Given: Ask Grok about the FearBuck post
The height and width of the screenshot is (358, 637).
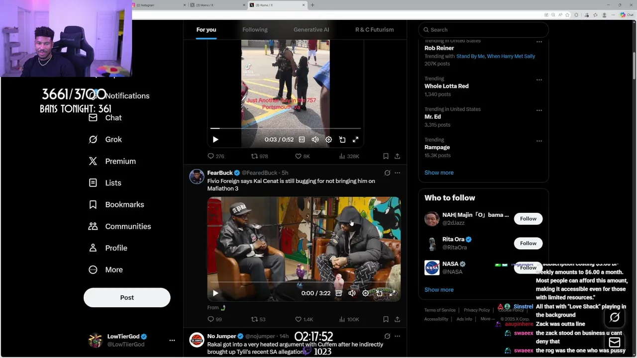Looking at the screenshot, I should pyautogui.click(x=387, y=173).
